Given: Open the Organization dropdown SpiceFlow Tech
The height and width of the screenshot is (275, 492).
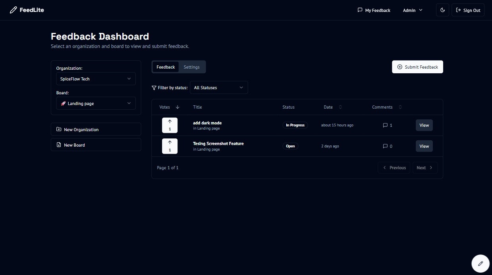Looking at the screenshot, I should click(96, 79).
